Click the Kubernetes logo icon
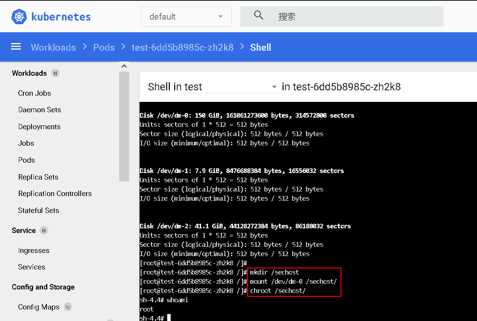Viewport: 477px width, 321px height. pyautogui.click(x=19, y=17)
